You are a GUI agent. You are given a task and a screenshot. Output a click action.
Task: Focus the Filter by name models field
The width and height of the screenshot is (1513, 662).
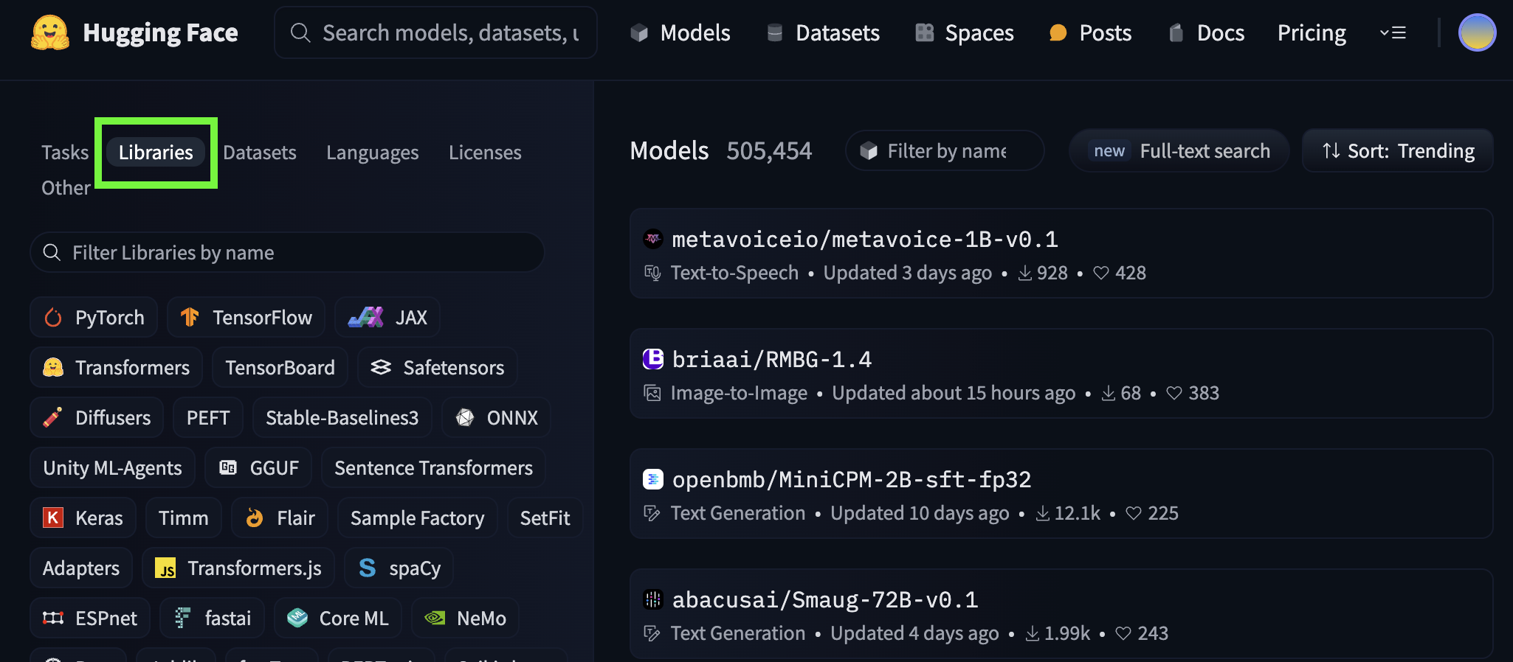945,151
